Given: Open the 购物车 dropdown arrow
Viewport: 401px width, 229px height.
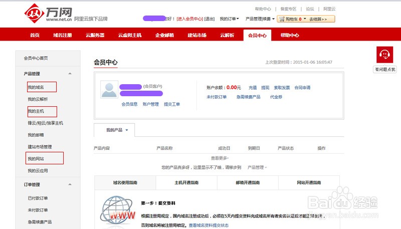Looking at the screenshot, I should pos(305,19).
